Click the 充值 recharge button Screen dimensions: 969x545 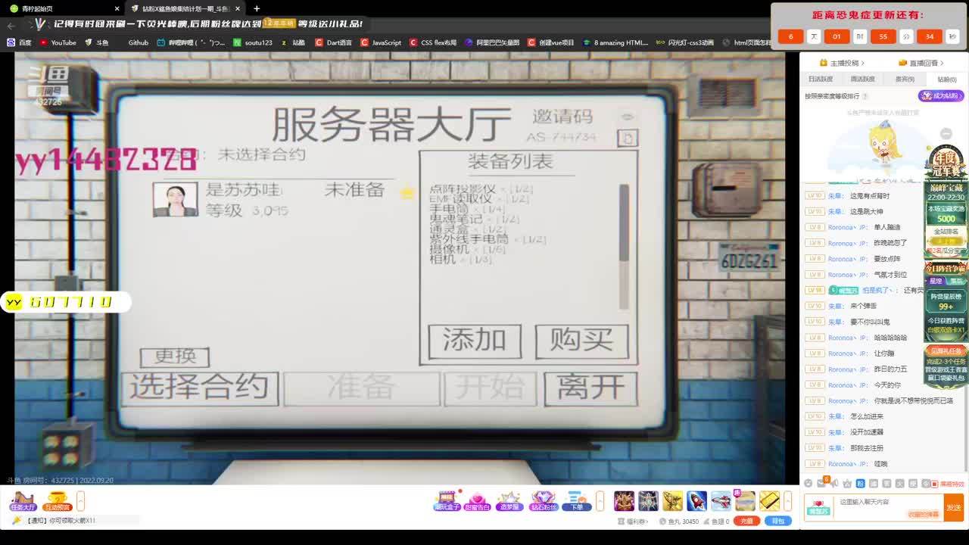pyautogui.click(x=746, y=522)
